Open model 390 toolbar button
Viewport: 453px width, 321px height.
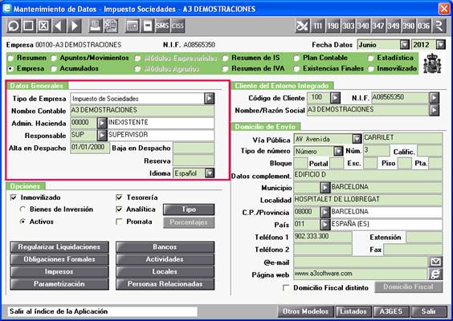point(409,26)
